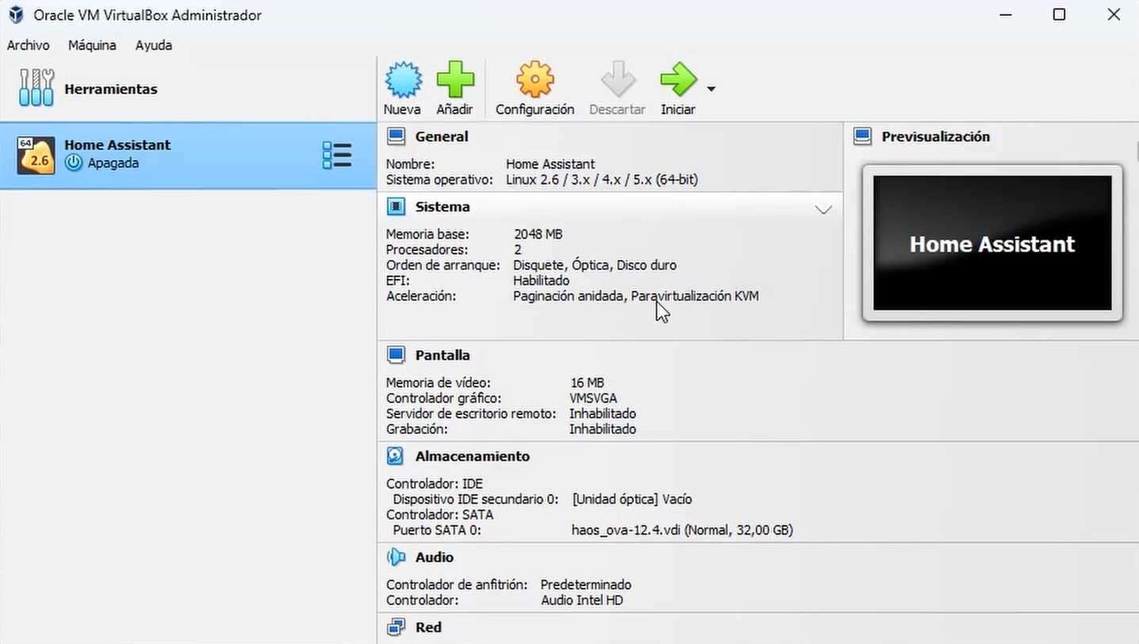Open Configuración for Home Assistant
This screenshot has height=644, width=1139.
pyautogui.click(x=534, y=79)
